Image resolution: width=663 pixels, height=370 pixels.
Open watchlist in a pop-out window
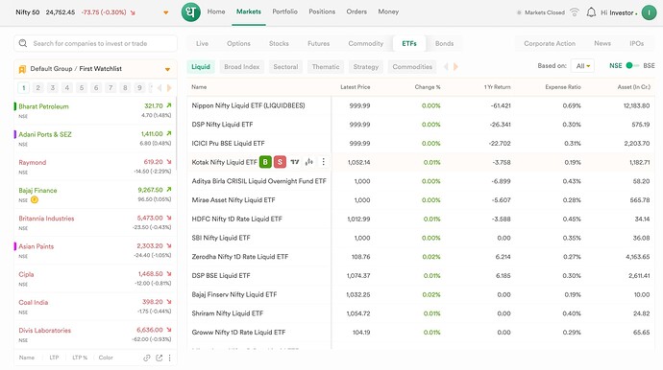pyautogui.click(x=159, y=358)
